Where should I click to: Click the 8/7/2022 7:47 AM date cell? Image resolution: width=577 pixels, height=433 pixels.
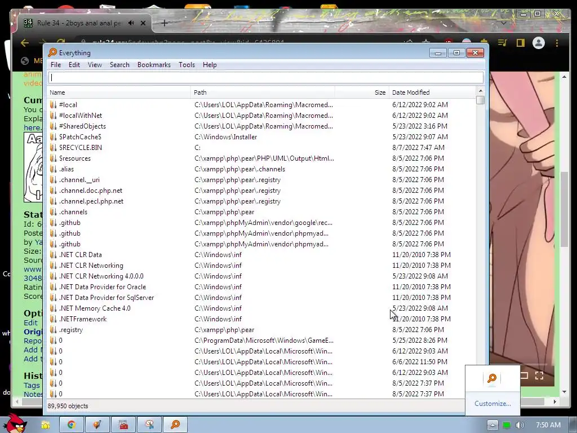pyautogui.click(x=418, y=147)
